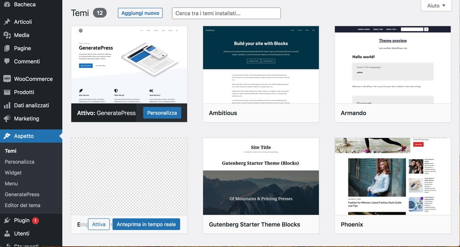Image resolution: width=460 pixels, height=247 pixels.
Task: Click the checkered empty theme thumbnail
Action: (x=129, y=177)
